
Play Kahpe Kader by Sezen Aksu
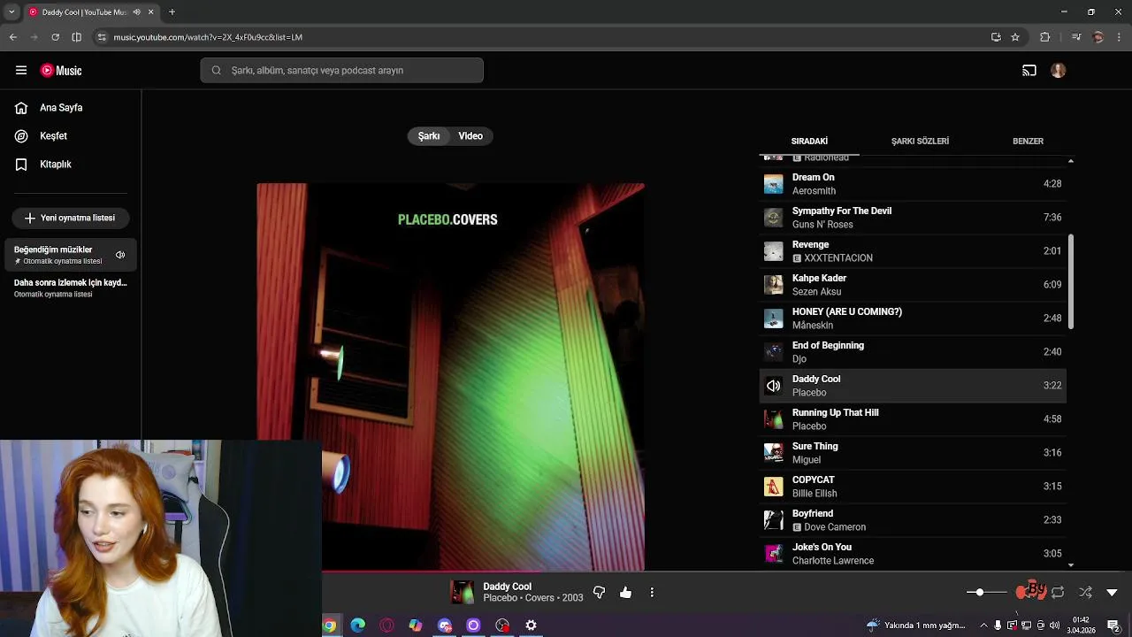coord(913,285)
